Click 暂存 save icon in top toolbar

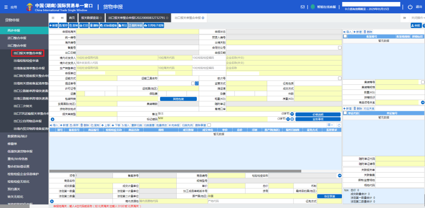coord(64,25)
